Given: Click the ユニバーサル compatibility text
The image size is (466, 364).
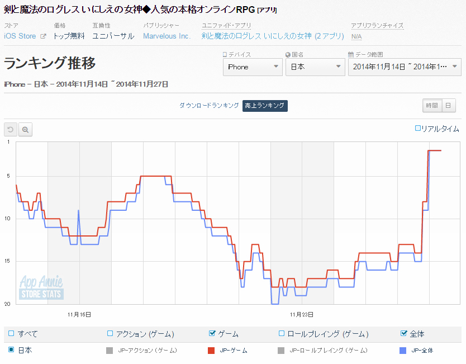Looking at the screenshot, I should (x=113, y=36).
